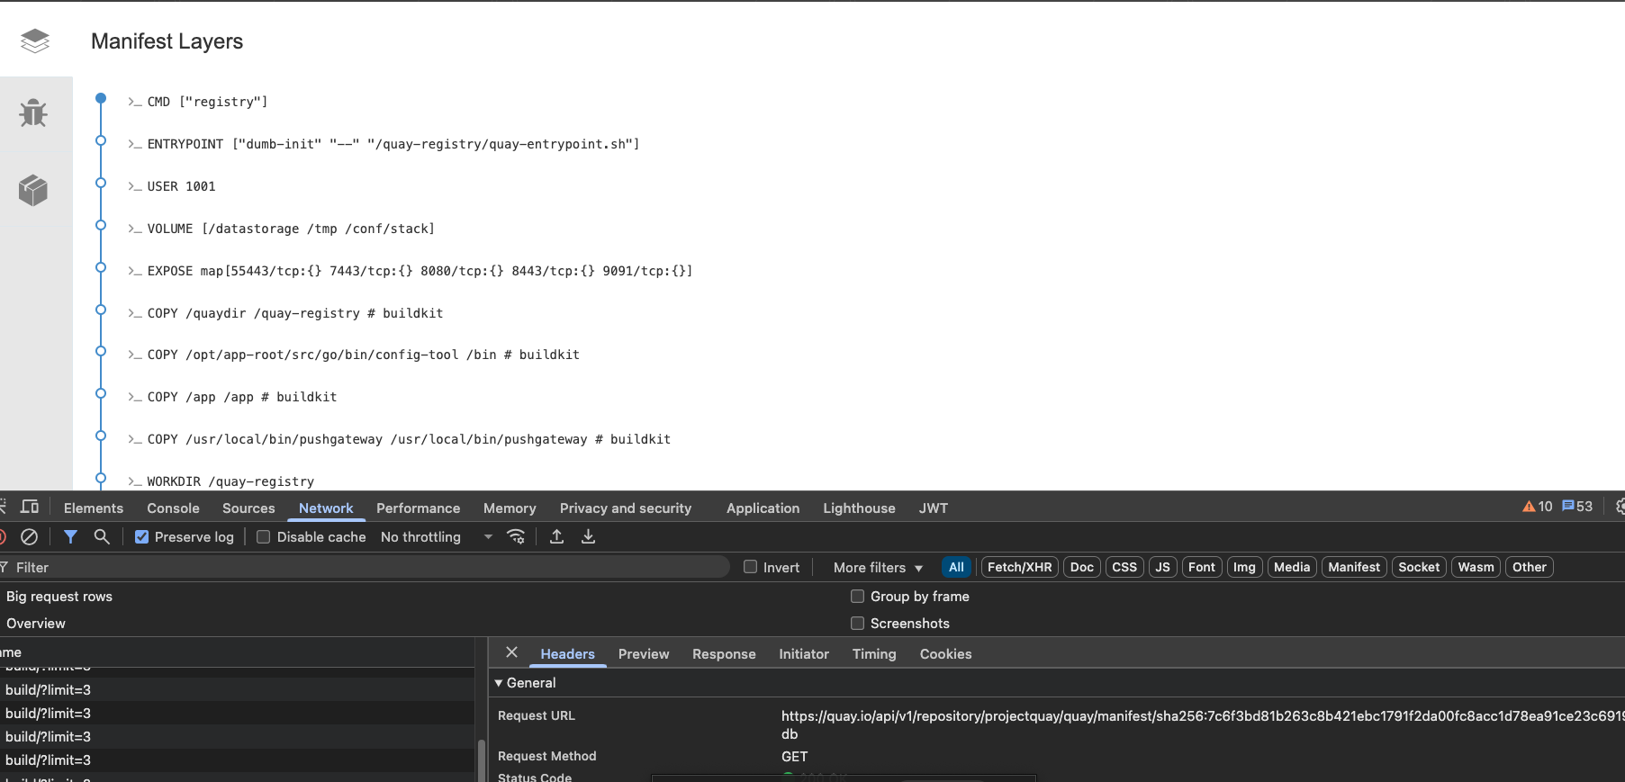Open DevTools settings gear

tap(1620, 507)
